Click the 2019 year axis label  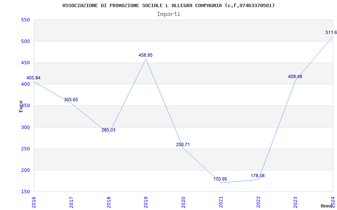[146, 202]
